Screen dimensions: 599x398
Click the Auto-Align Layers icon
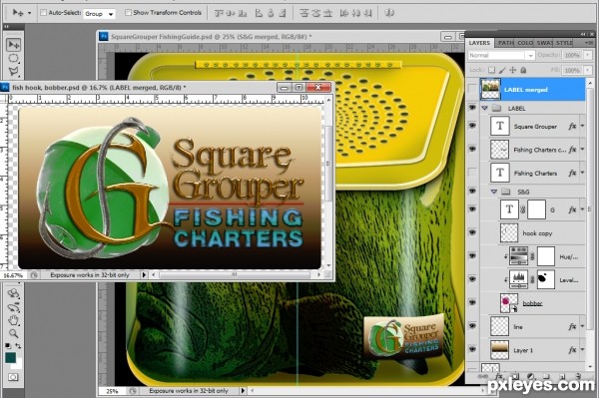pos(389,13)
